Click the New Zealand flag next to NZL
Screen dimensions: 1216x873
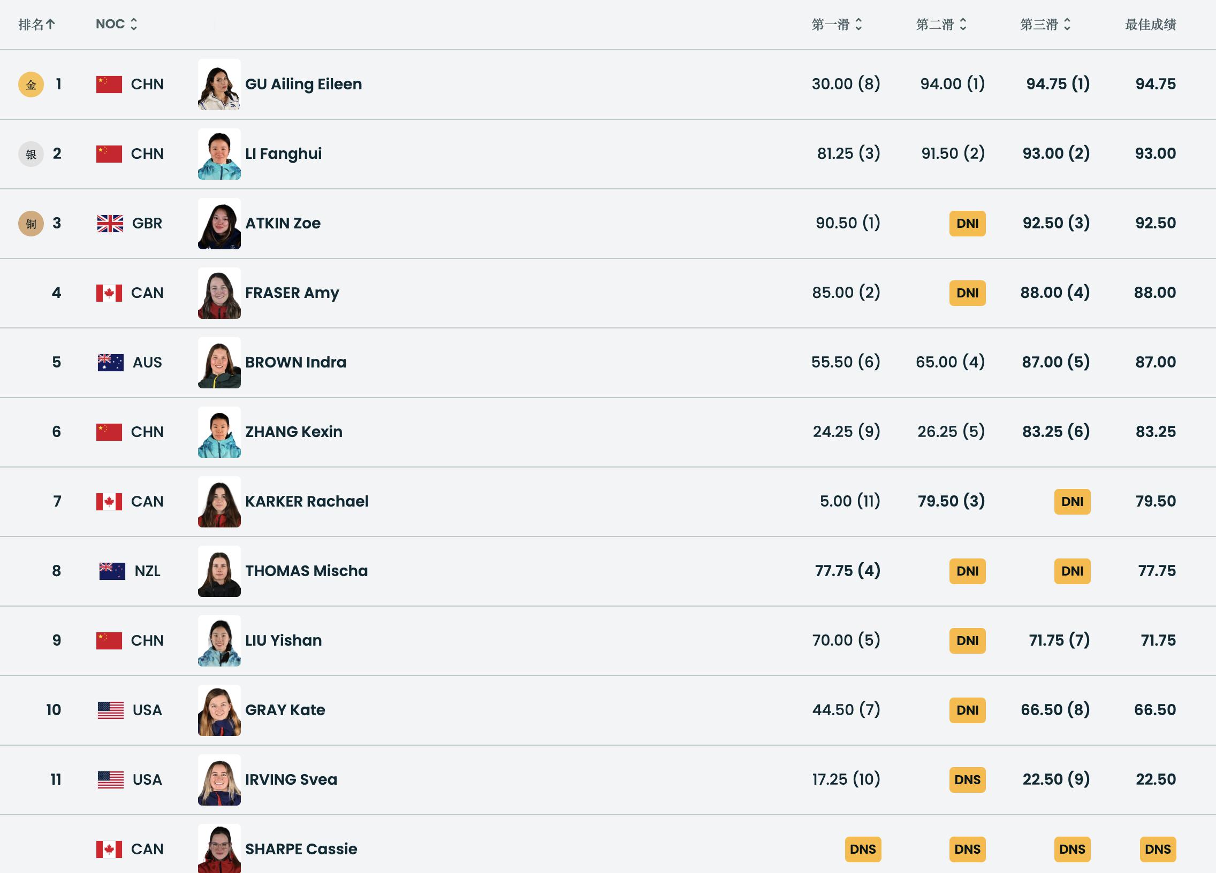click(x=112, y=571)
